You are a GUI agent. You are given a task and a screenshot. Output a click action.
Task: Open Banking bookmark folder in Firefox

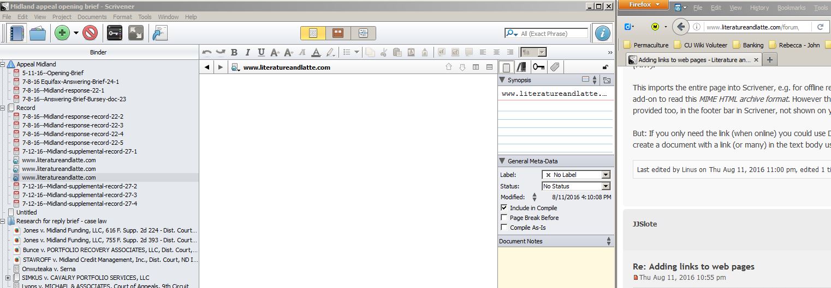748,45
